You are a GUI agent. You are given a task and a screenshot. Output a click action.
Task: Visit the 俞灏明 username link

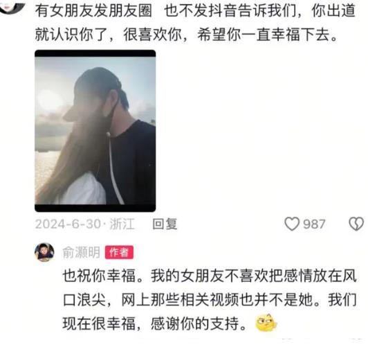(x=81, y=252)
